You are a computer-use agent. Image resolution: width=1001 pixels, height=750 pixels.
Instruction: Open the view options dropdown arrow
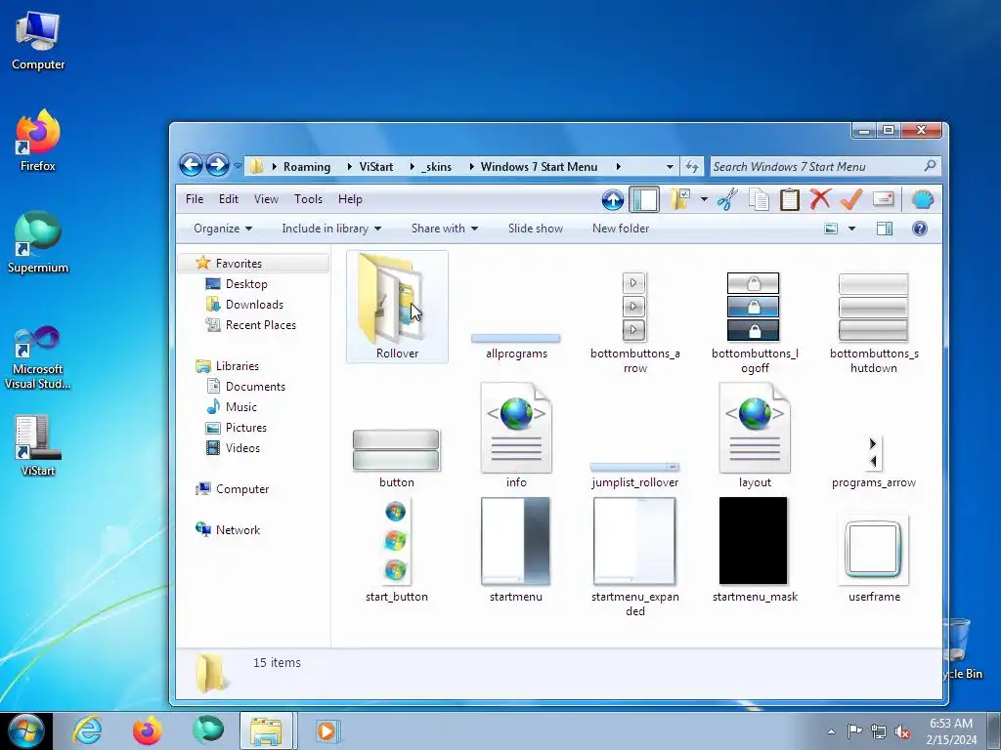click(851, 229)
